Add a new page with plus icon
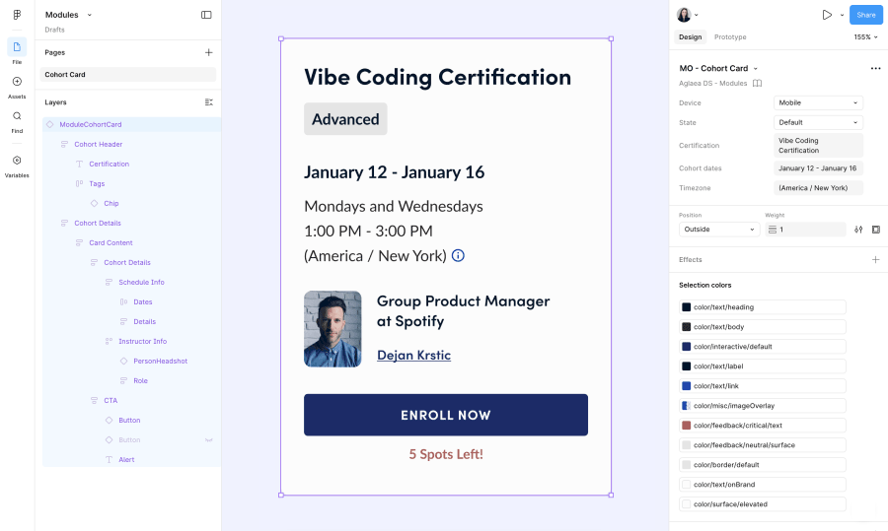888x531 pixels. tap(208, 52)
